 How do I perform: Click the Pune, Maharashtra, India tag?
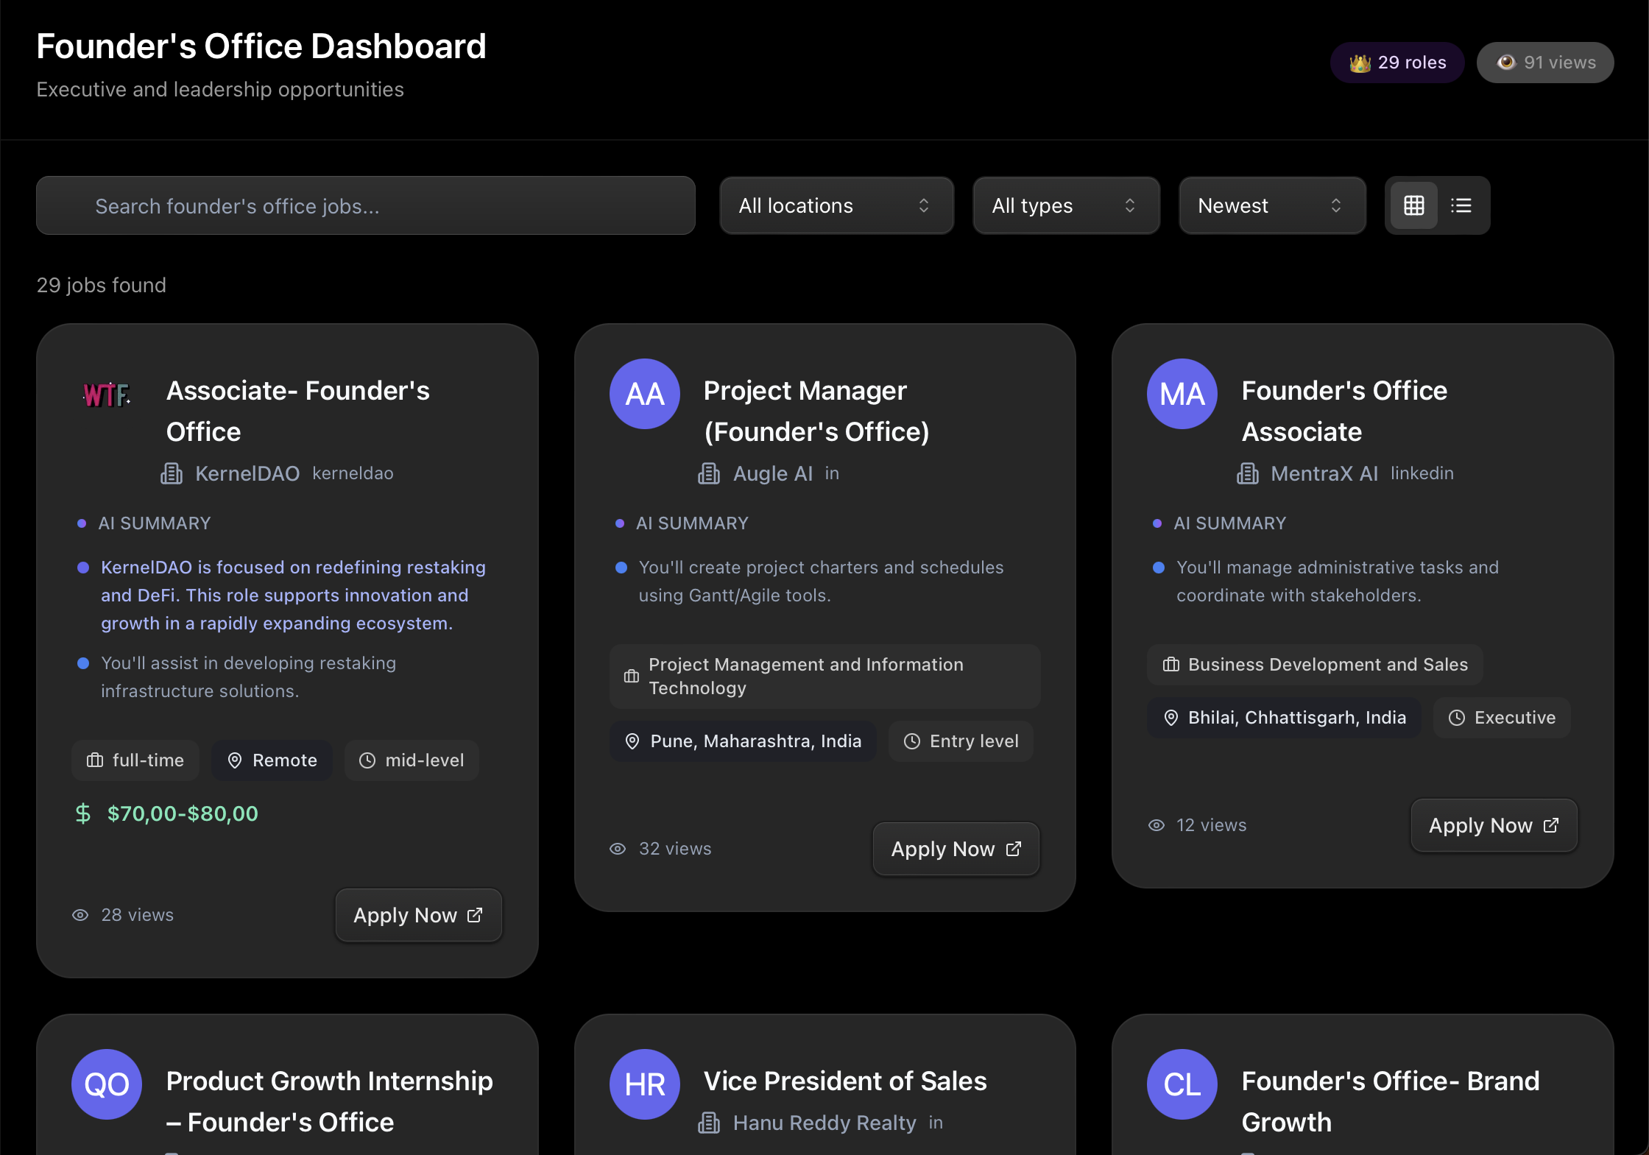point(743,741)
